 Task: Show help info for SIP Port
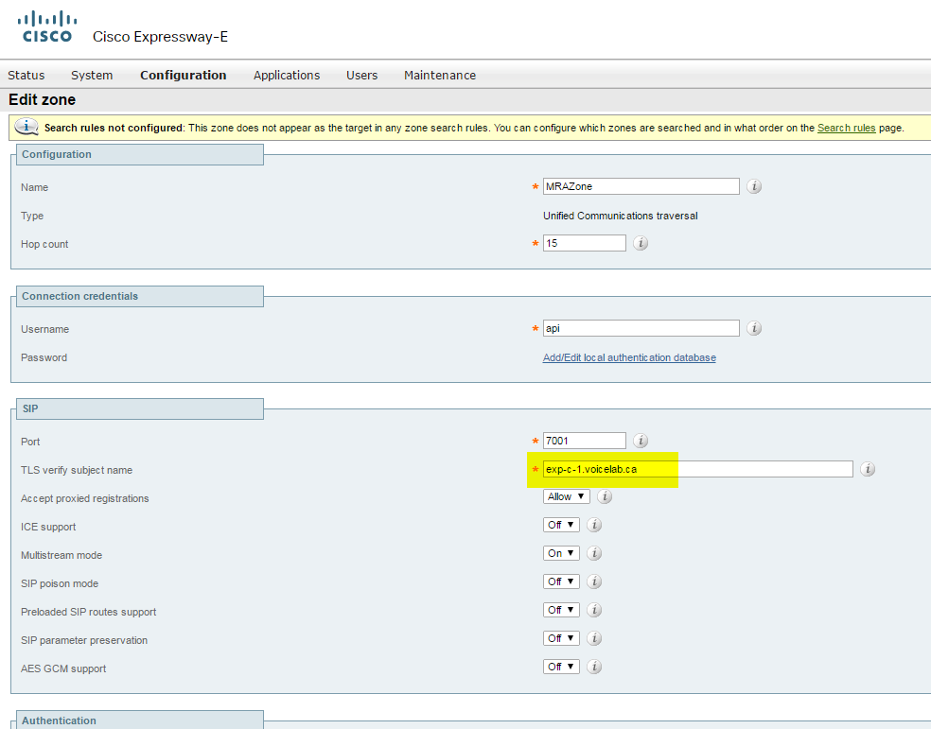(x=640, y=441)
